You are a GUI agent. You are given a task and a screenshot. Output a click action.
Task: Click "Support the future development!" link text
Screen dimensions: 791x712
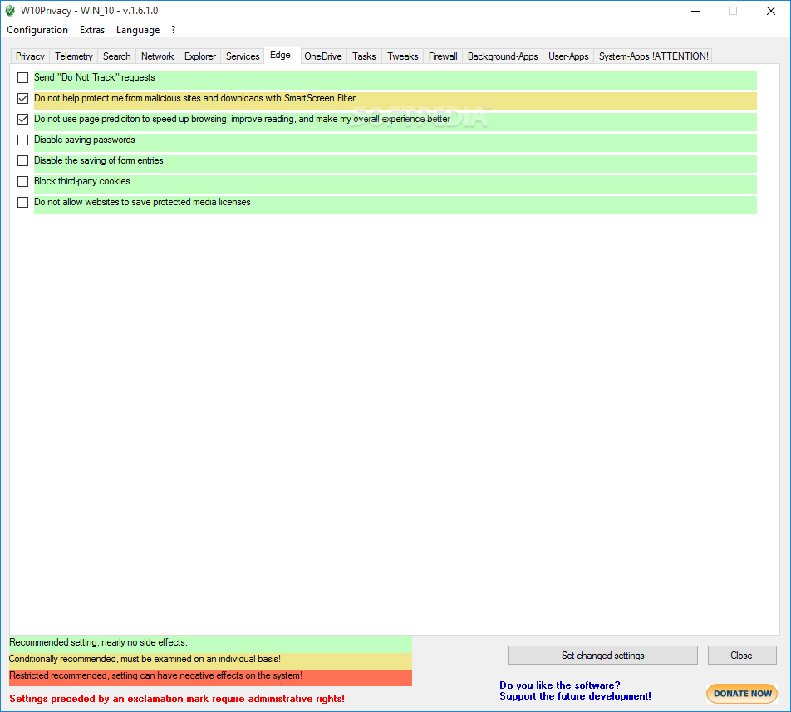(x=575, y=696)
